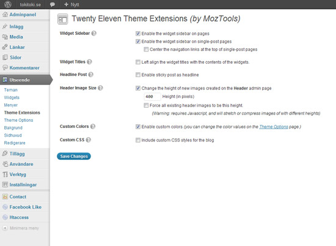Viewport: 336px width, 246px height.
Task: Collapse the menu with Minimera meny
Action: (21, 228)
